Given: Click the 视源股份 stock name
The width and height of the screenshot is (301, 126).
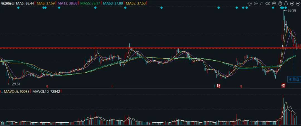Looking at the screenshot, I should (8, 3).
